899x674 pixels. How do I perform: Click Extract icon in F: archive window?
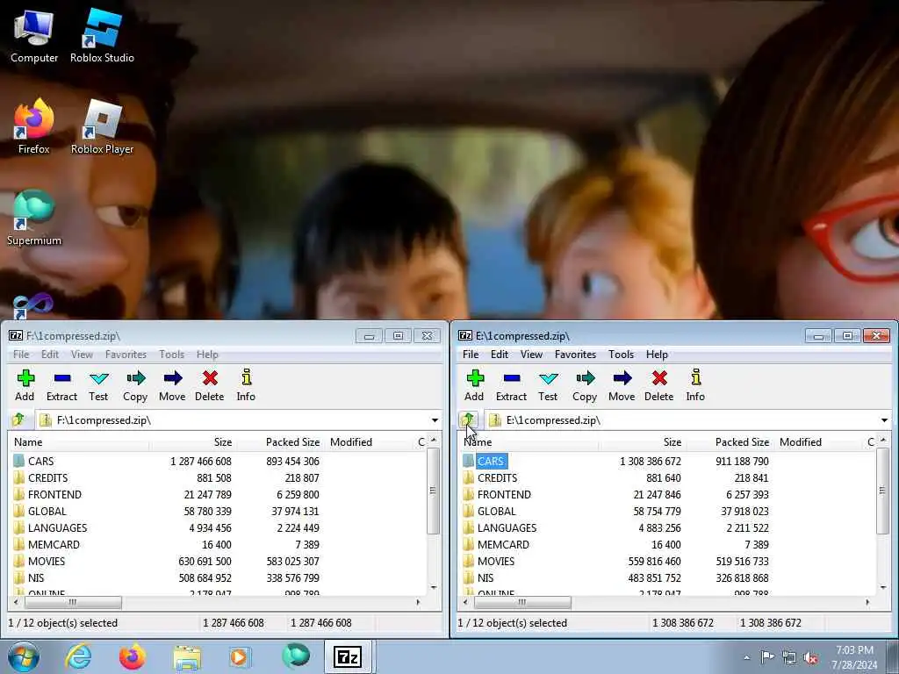tap(61, 385)
